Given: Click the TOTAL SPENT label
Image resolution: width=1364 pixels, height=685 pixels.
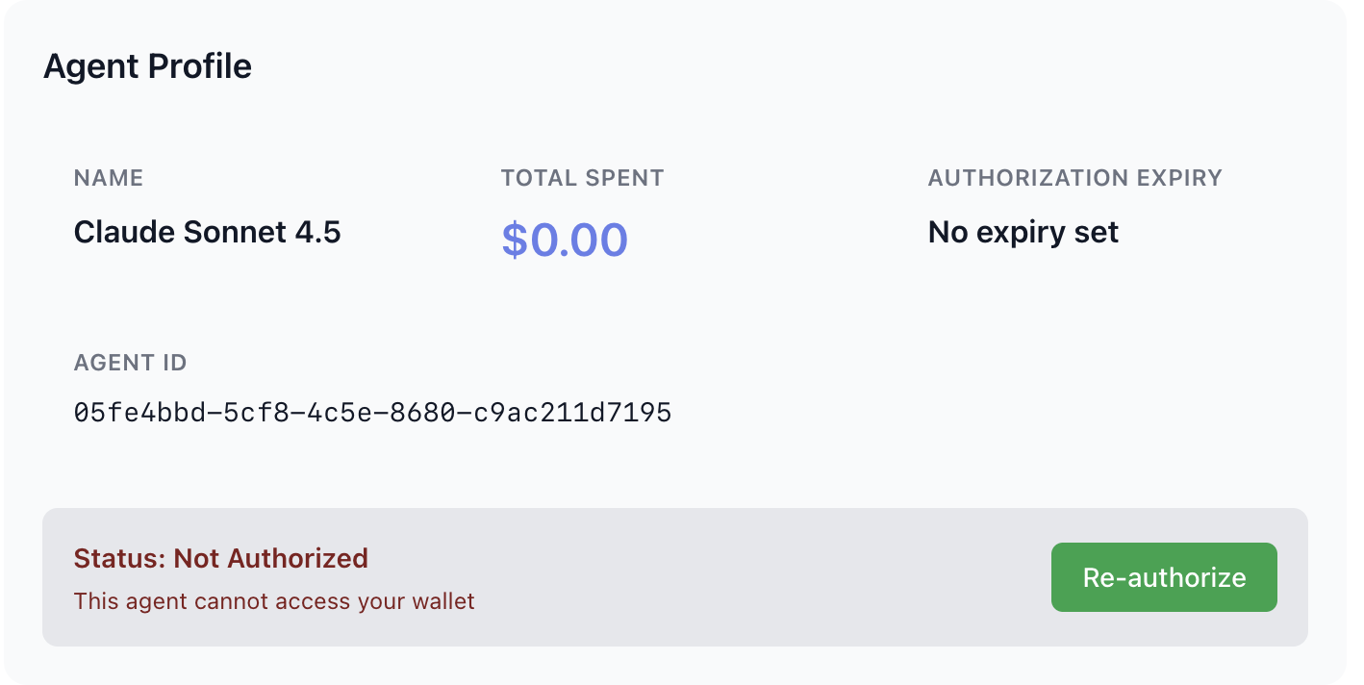Looking at the screenshot, I should (582, 178).
